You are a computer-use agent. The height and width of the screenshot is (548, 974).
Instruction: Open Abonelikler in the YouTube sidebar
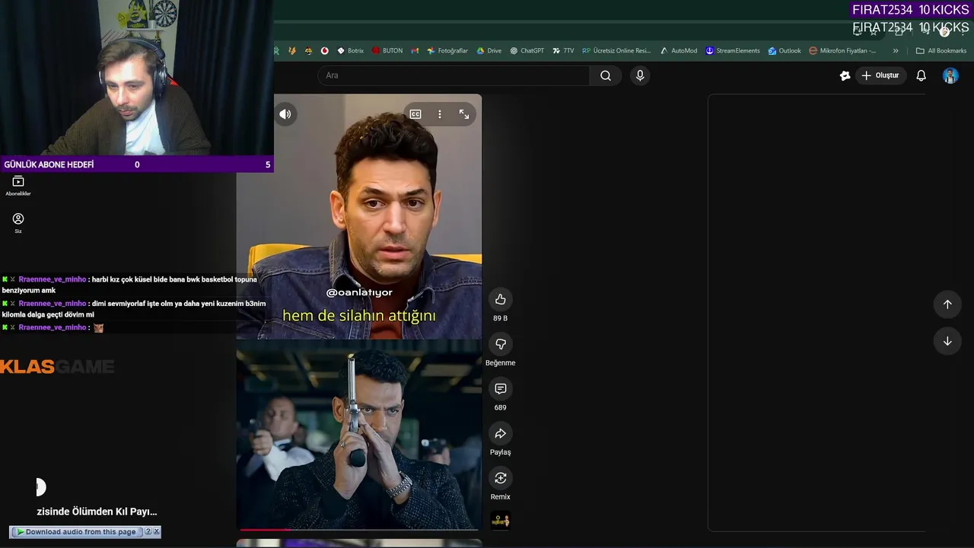(18, 186)
